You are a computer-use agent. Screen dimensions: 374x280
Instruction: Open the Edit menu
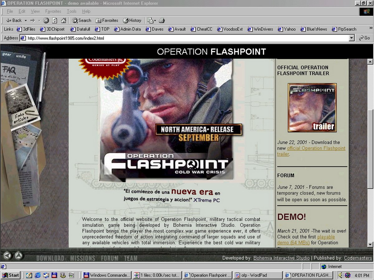pyautogui.click(x=22, y=12)
